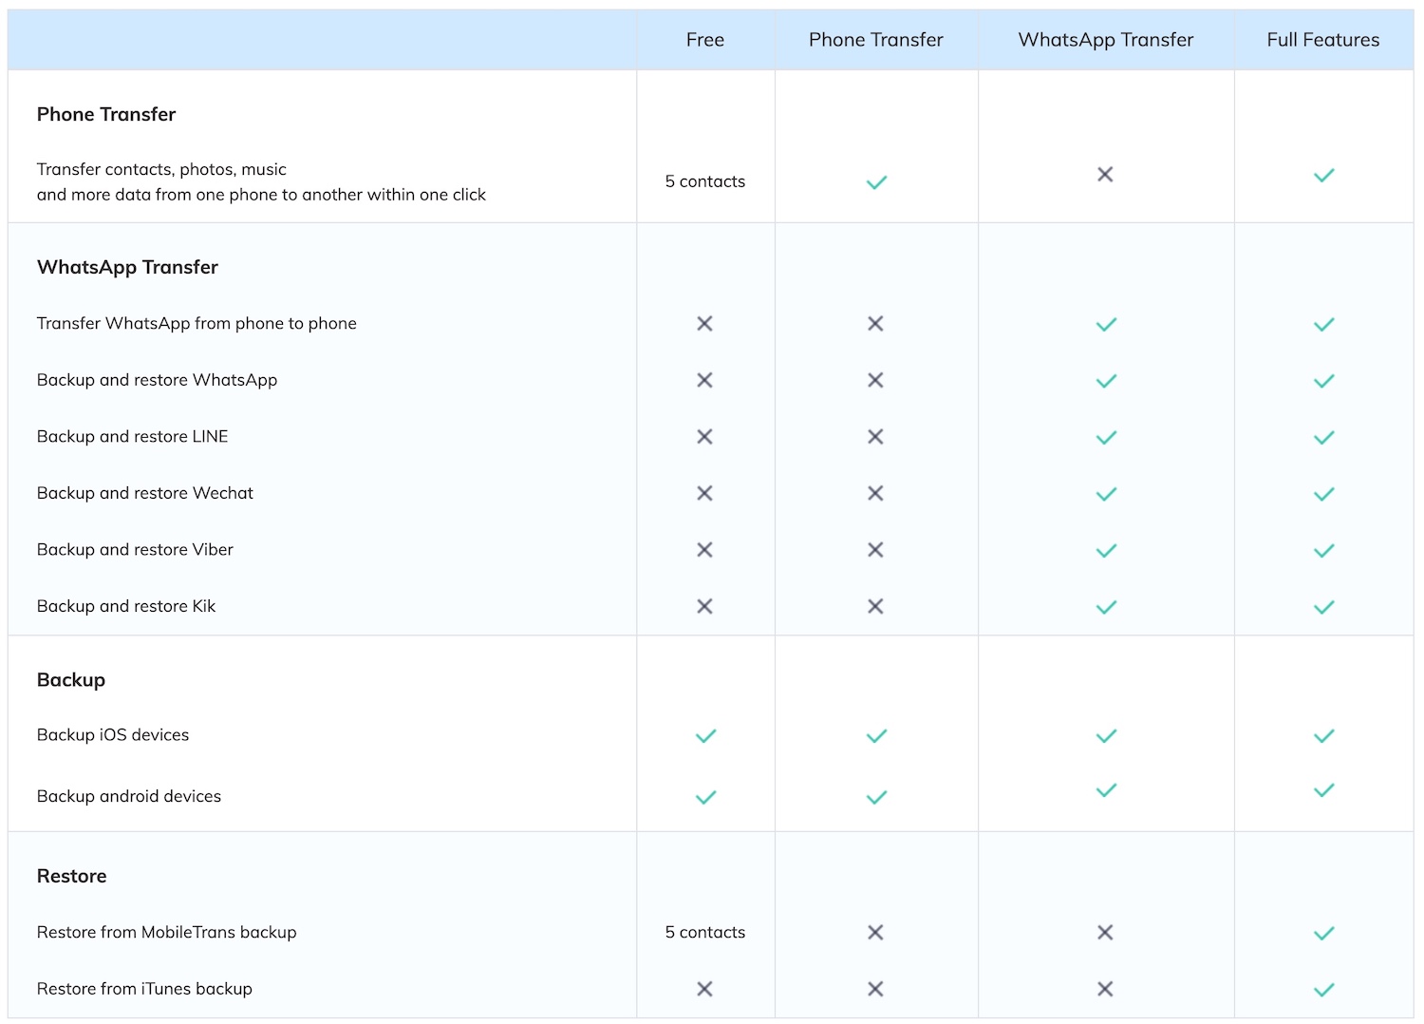
Task: Click Full Features checkmark for Backup and restore Kik
Action: click(x=1323, y=607)
